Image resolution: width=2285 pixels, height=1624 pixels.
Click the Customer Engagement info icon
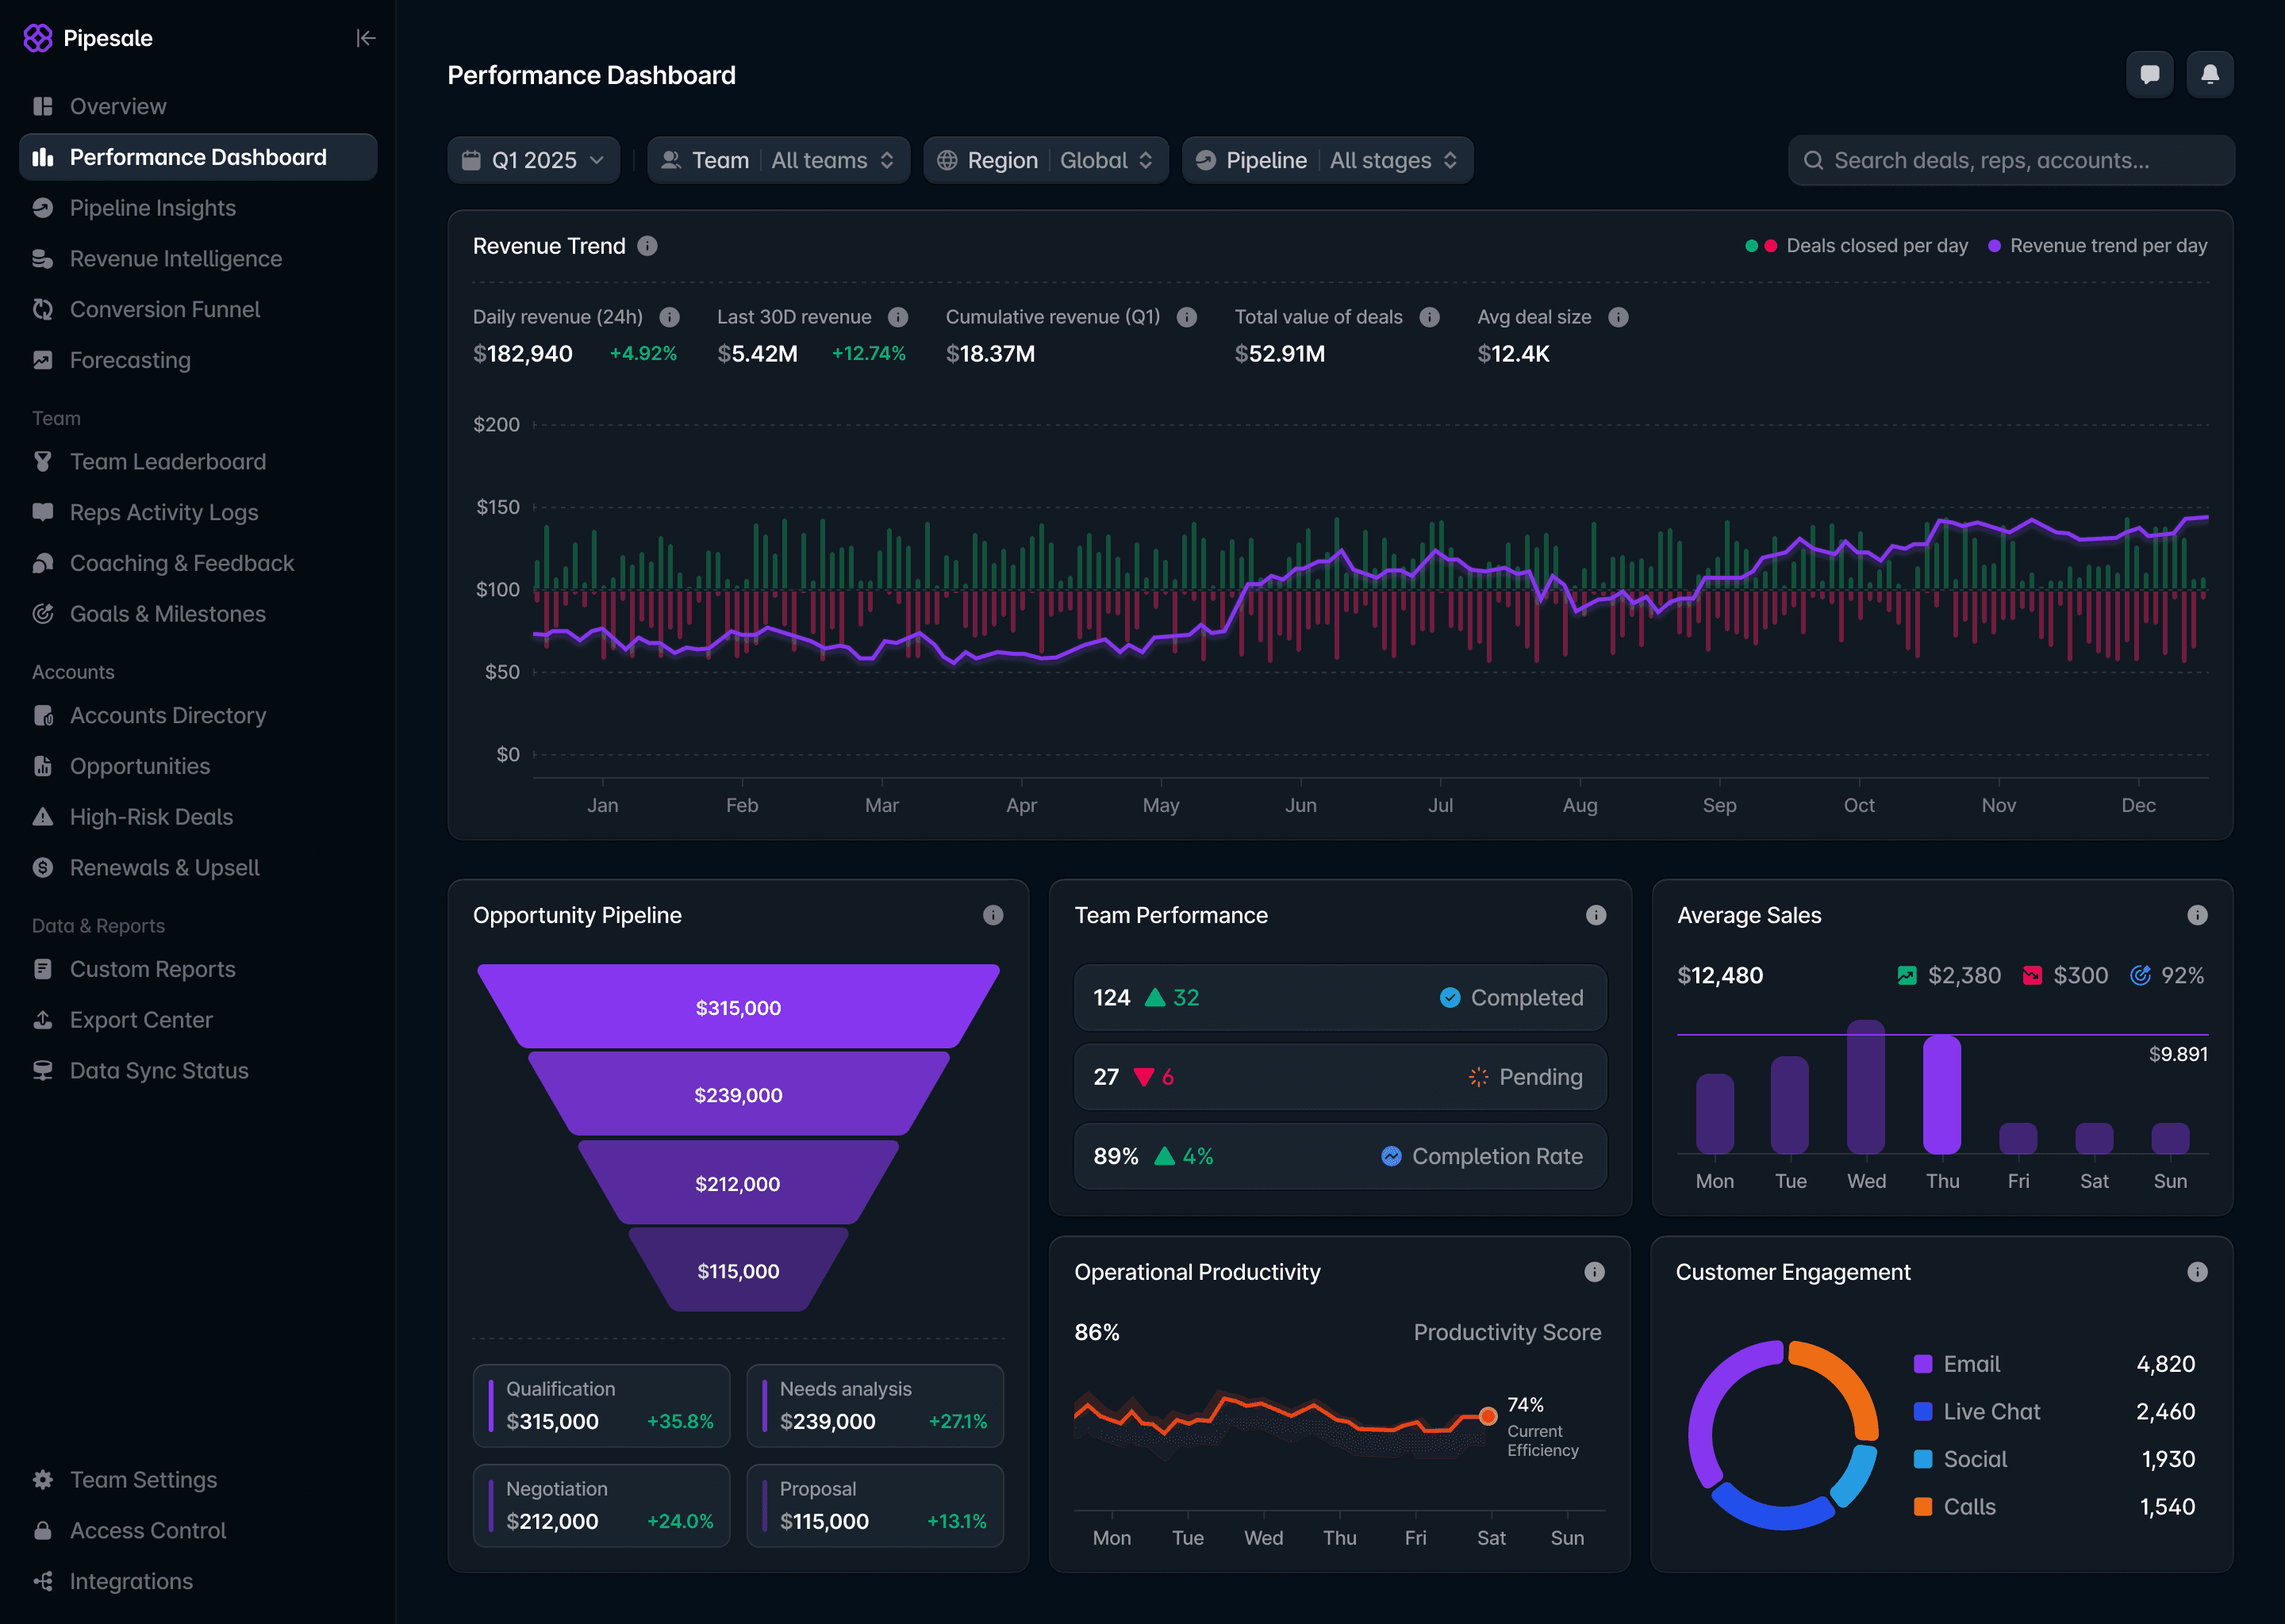2196,1272
